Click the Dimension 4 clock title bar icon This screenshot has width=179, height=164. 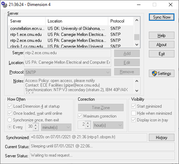4,5
